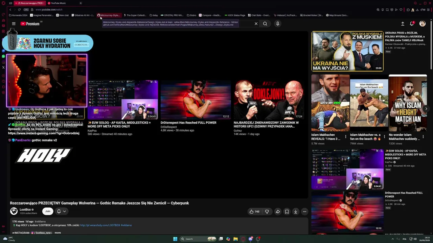Run search with the magnifier button
433x243 pixels.
click(265, 24)
